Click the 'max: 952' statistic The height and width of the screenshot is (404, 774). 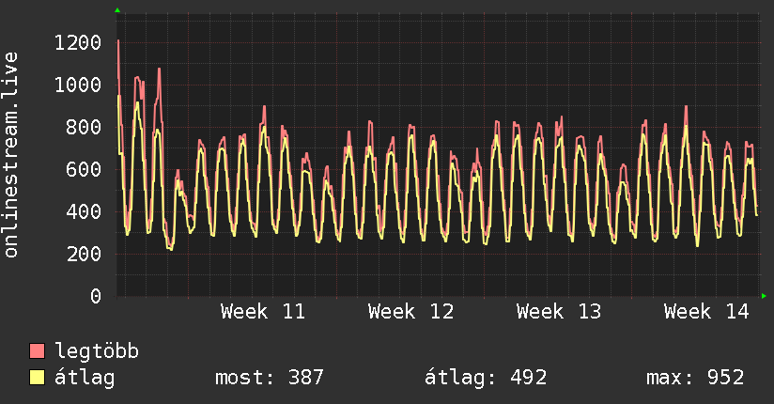click(695, 378)
